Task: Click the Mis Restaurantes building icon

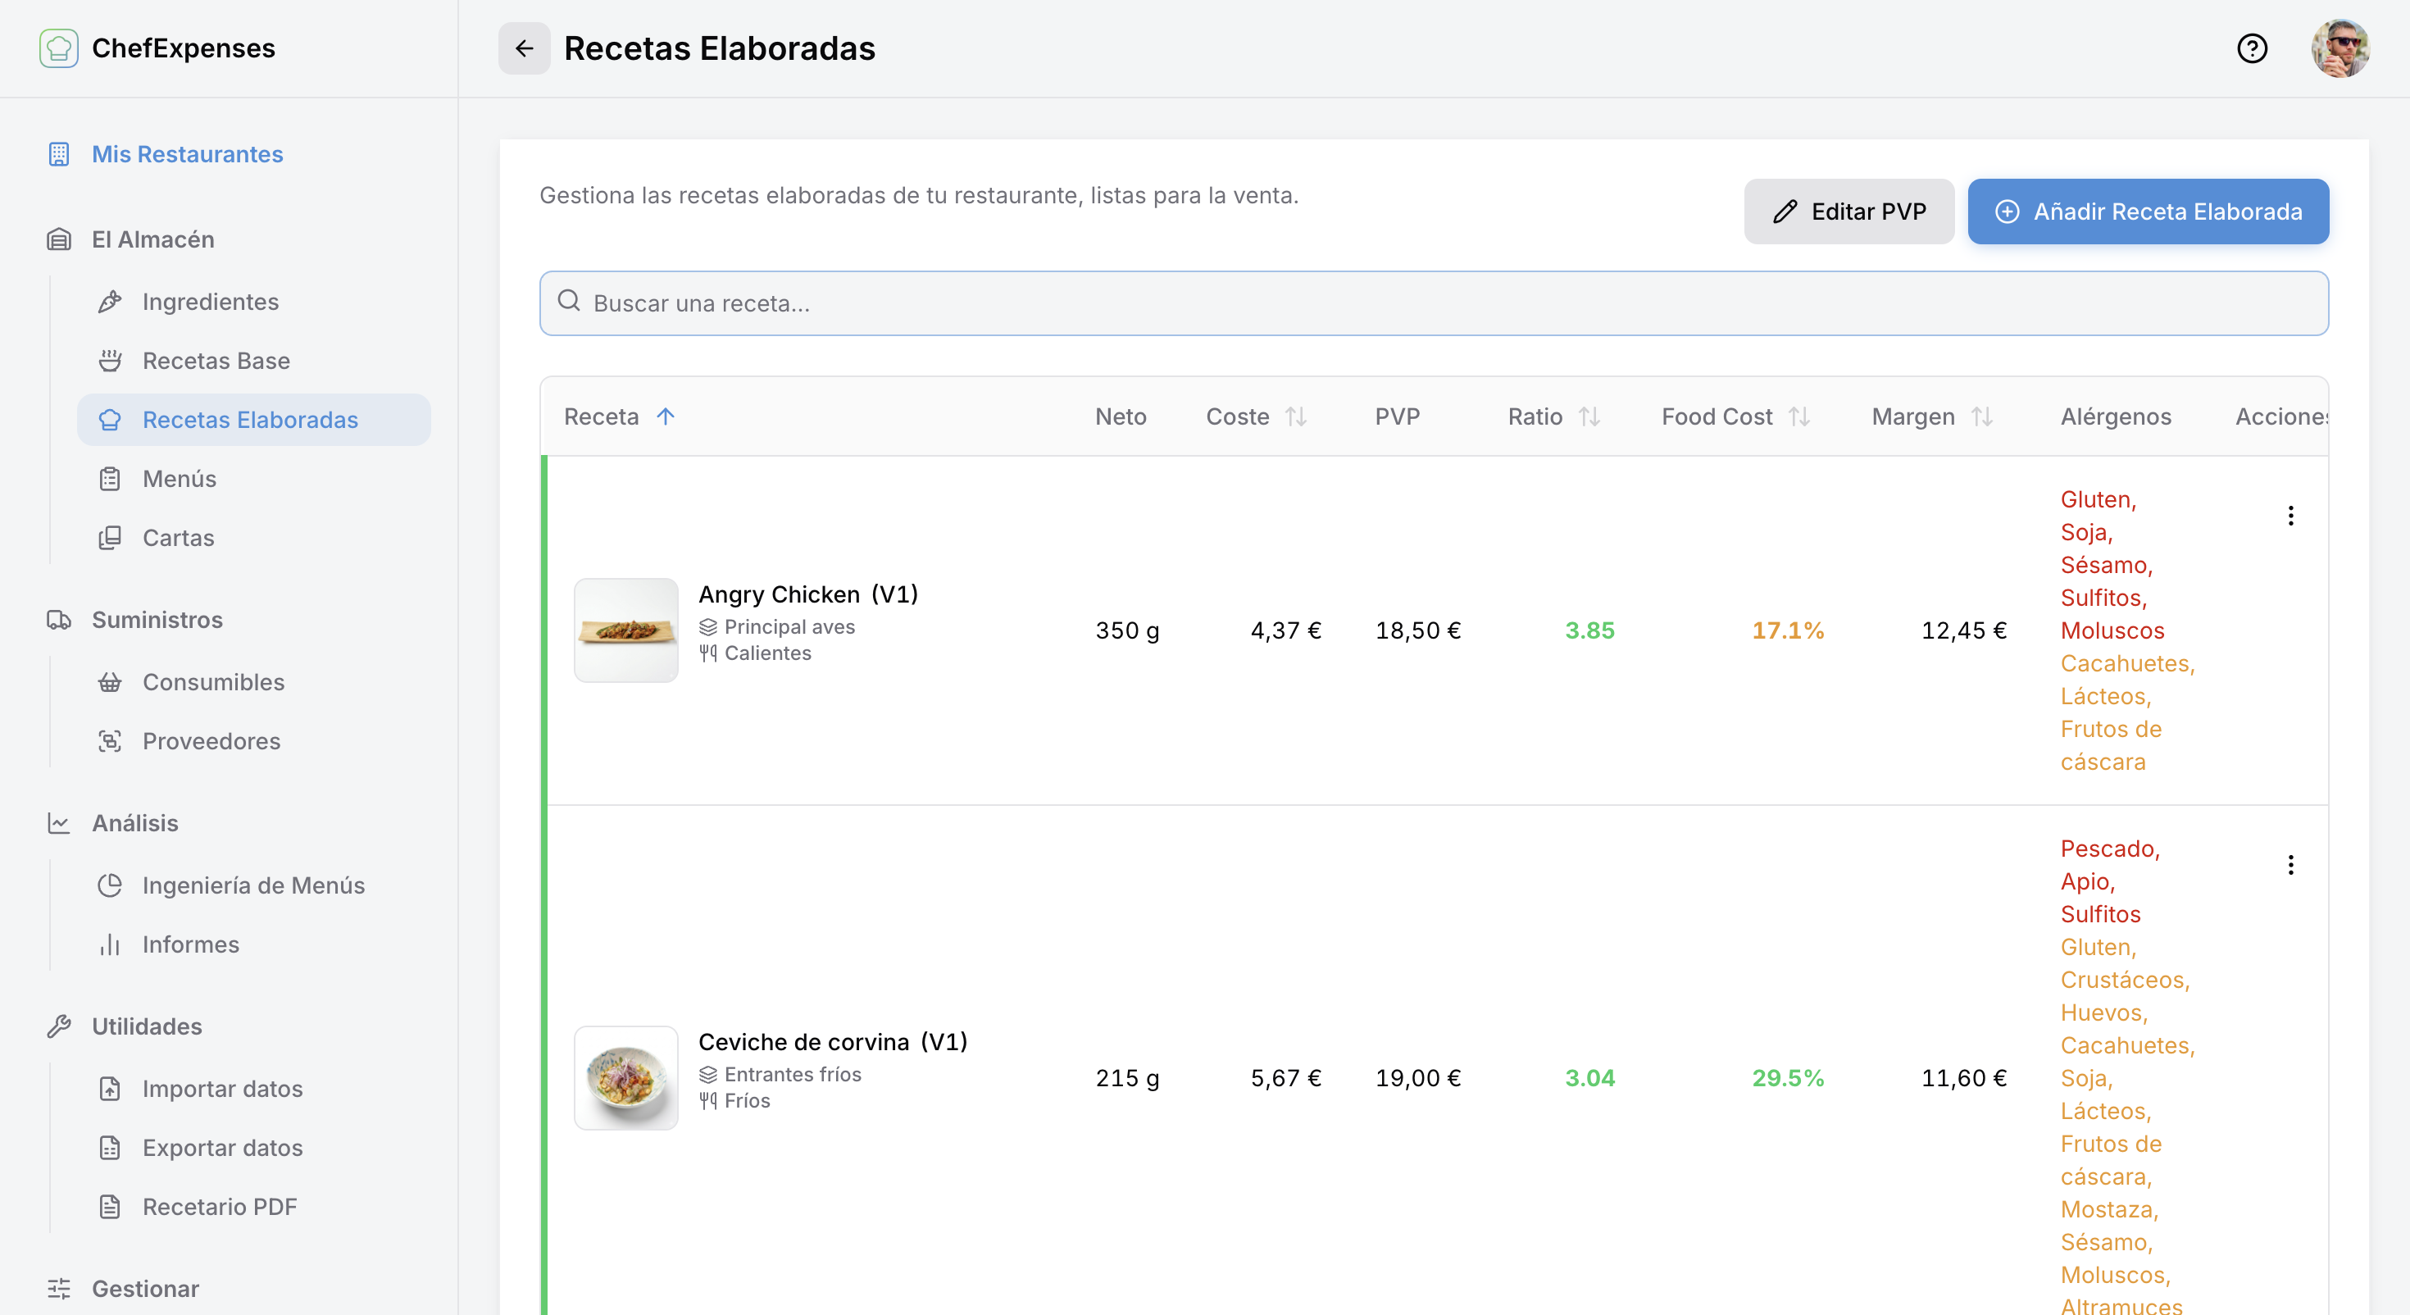Action: point(59,153)
